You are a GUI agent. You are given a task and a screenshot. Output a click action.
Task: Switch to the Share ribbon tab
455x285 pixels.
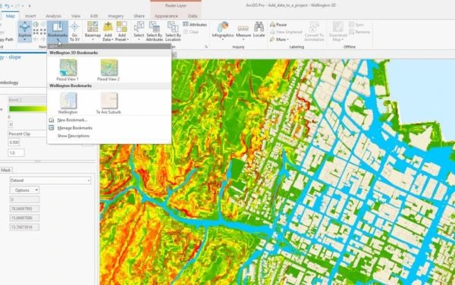(139, 16)
